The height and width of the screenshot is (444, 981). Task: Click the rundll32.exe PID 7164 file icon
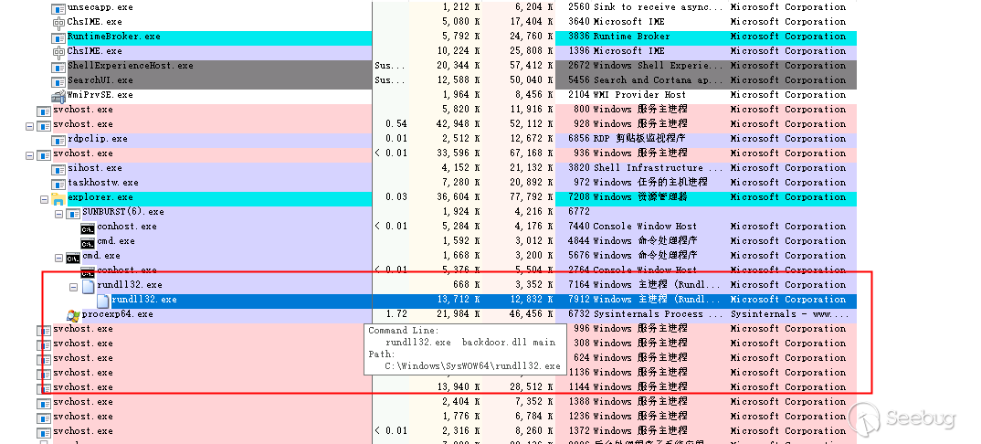pos(88,286)
